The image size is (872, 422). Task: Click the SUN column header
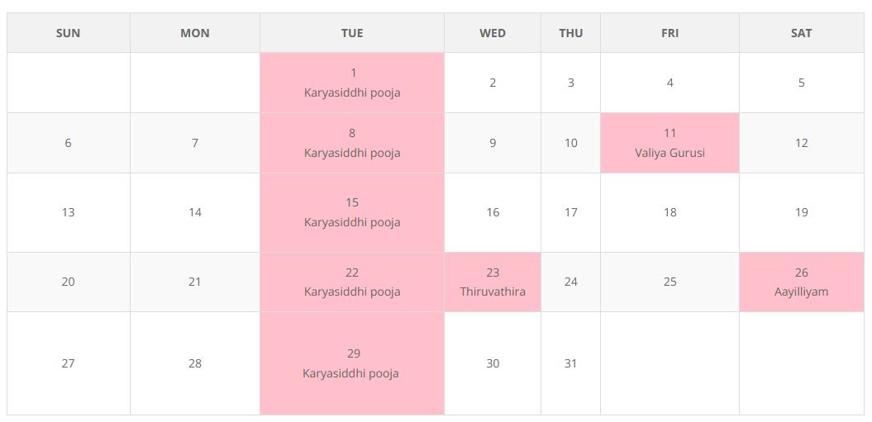[68, 33]
